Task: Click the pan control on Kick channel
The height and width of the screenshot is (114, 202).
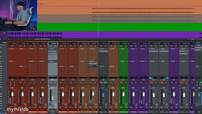Action: [13, 78]
